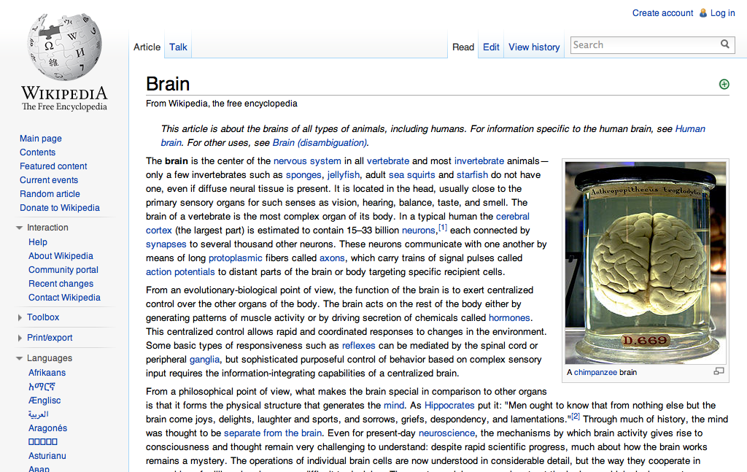Click the Create account link
The width and height of the screenshot is (747, 472).
(x=662, y=13)
